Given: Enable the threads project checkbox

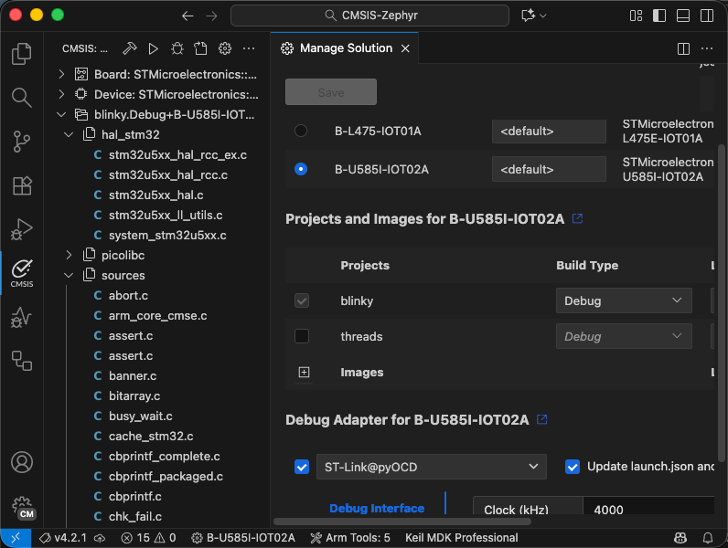Looking at the screenshot, I should tap(302, 336).
